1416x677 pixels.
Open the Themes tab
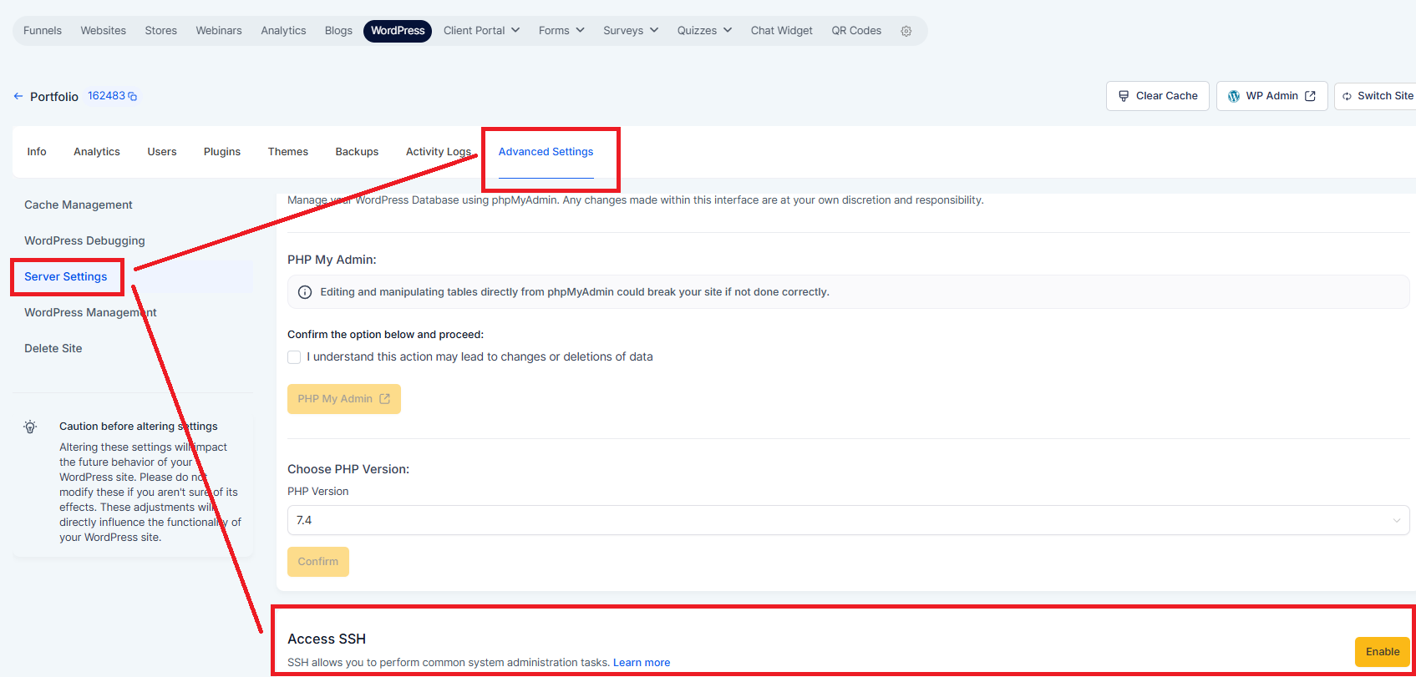click(x=288, y=152)
